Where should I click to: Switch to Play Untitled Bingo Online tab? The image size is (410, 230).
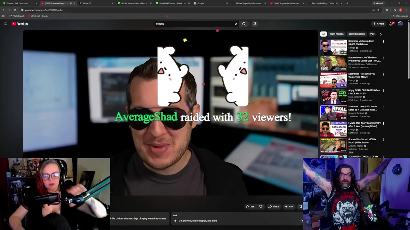click(x=324, y=3)
